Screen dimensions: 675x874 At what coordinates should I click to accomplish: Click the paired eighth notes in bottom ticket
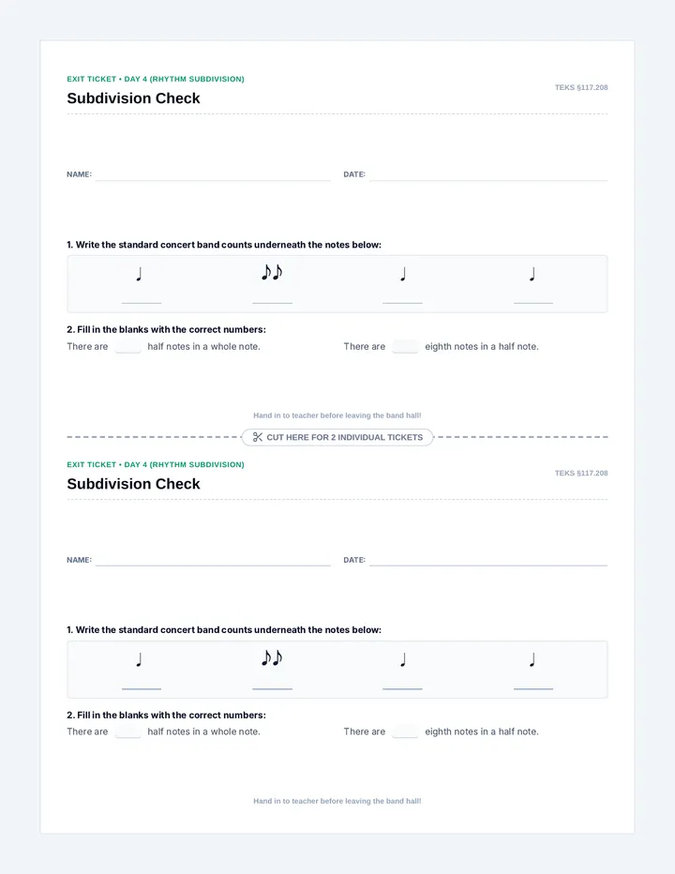click(x=272, y=657)
